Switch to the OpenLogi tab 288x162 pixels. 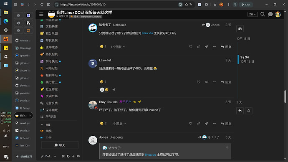23,48
